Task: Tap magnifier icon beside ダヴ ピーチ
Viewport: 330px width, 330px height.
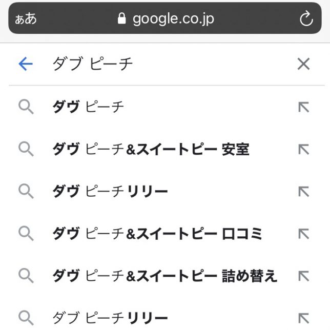Action: (x=26, y=107)
